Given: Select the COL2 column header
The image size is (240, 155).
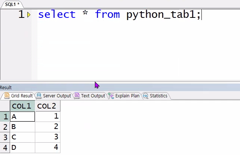Looking at the screenshot, I should point(47,106).
